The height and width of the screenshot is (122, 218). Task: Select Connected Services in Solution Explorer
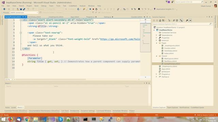pos(169,33)
